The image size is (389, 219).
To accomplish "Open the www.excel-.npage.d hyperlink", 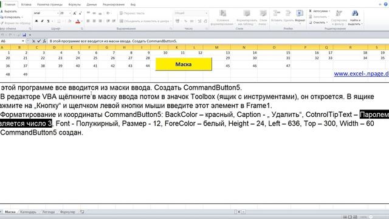I will click(361, 74).
